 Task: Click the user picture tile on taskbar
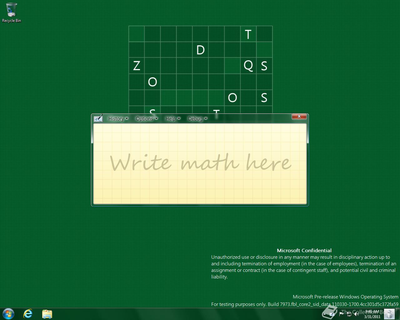click(x=389, y=314)
